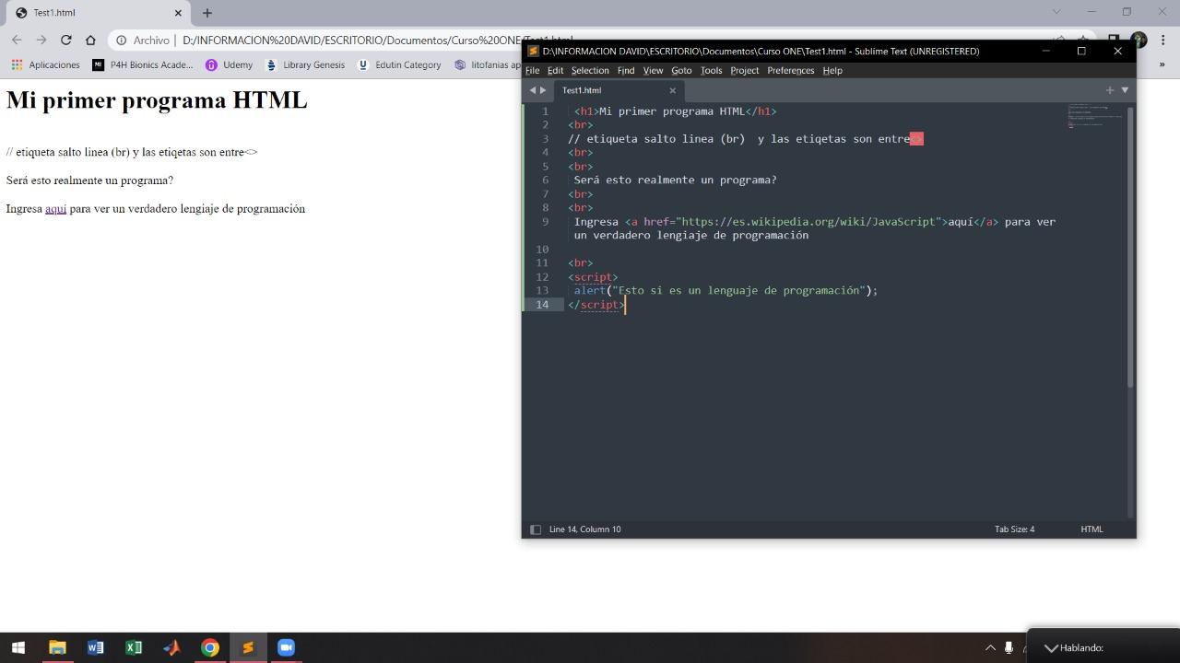Switch to Sublime Text from the taskbar
The image size is (1180, 663).
point(248,647)
